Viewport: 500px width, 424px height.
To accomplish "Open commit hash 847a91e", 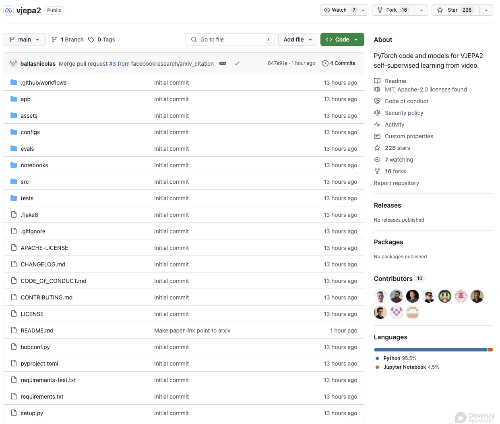I will [277, 63].
